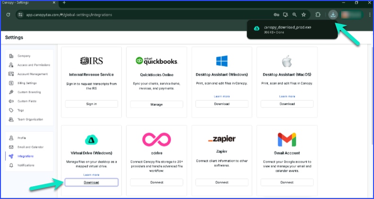View site information icon in address bar

pyautogui.click(x=20, y=15)
